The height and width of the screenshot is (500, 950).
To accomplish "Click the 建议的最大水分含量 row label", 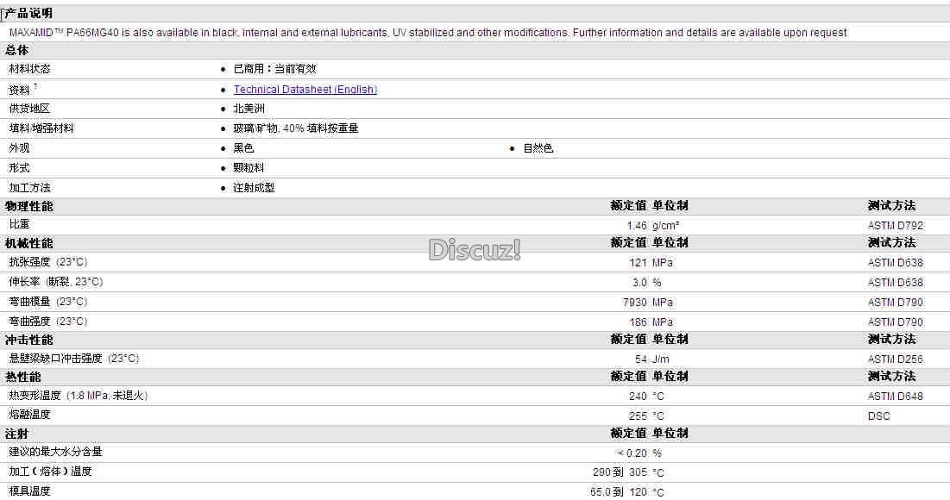I will coord(56,452).
